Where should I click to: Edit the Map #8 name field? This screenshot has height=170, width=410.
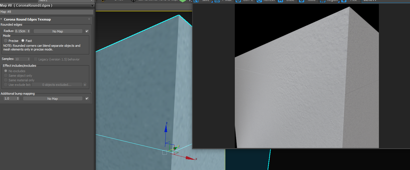[x=47, y=12]
